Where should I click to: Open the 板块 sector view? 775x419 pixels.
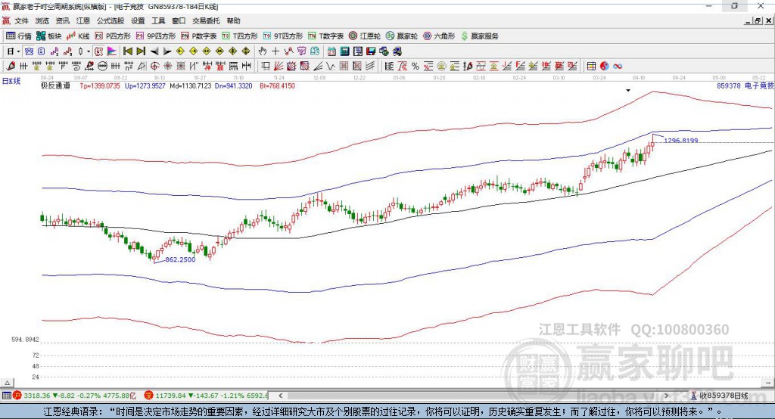pos(49,36)
